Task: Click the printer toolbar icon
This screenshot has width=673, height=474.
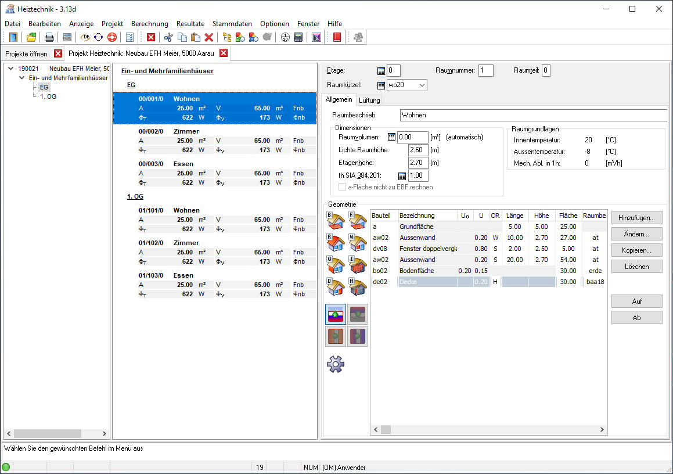Action: tap(49, 37)
